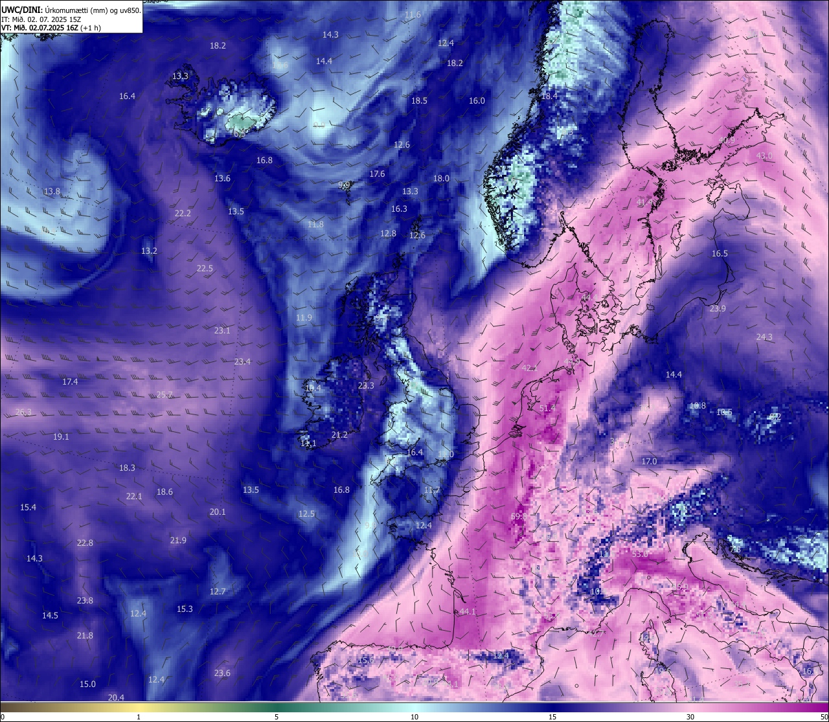This screenshot has height=722, width=829.
Task: Select the 15.0 value label
Action: pyautogui.click(x=87, y=684)
